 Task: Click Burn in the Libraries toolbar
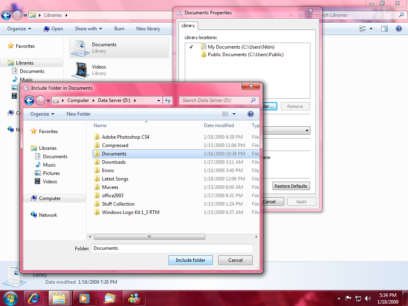click(x=119, y=29)
